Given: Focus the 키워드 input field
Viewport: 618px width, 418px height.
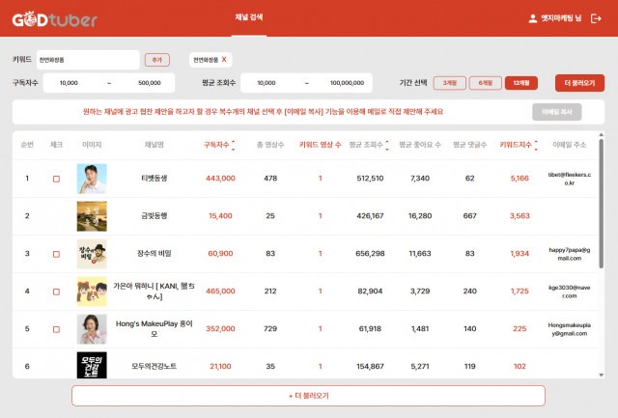Looking at the screenshot, I should 89,59.
